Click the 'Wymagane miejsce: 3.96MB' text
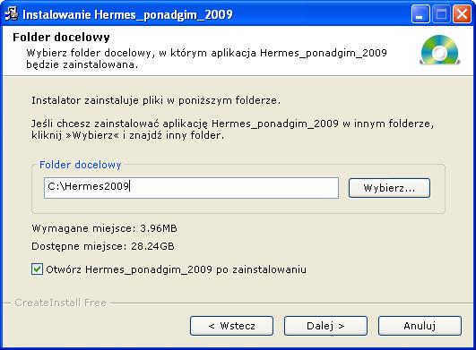This screenshot has height=350, width=476. point(104,228)
